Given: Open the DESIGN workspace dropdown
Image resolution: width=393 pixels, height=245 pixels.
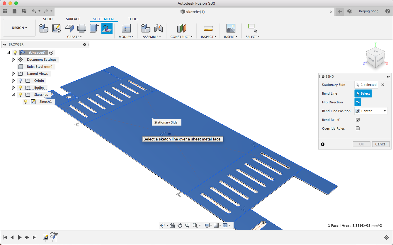Looking at the screenshot, I should (19, 28).
